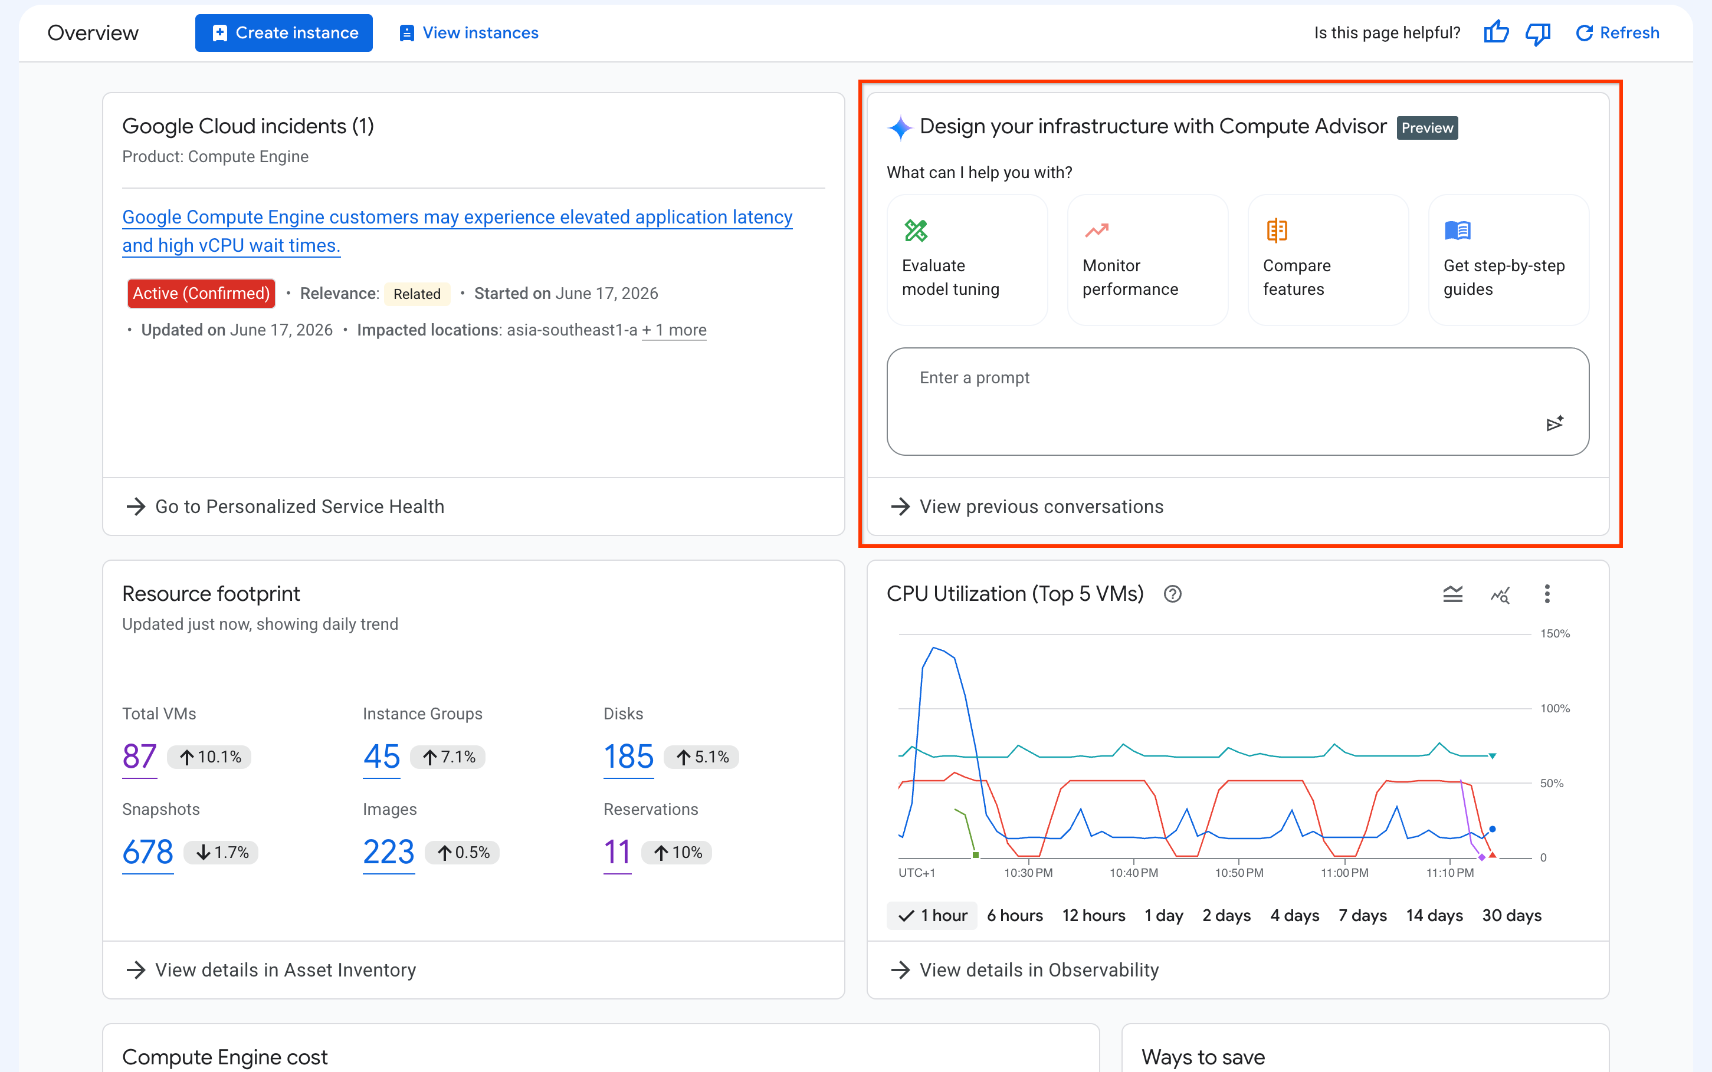Click the Create instance button
Viewport: 1712px width, 1072px height.
pyautogui.click(x=284, y=32)
